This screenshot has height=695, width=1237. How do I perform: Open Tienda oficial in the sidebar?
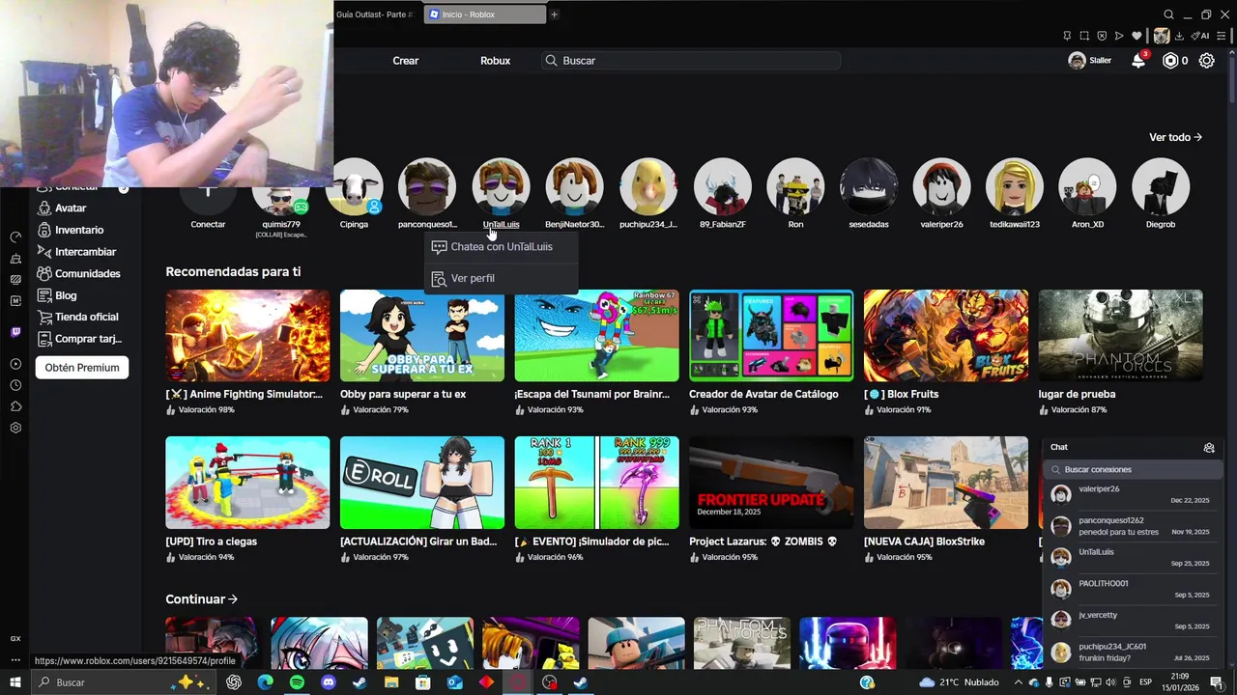click(x=86, y=317)
